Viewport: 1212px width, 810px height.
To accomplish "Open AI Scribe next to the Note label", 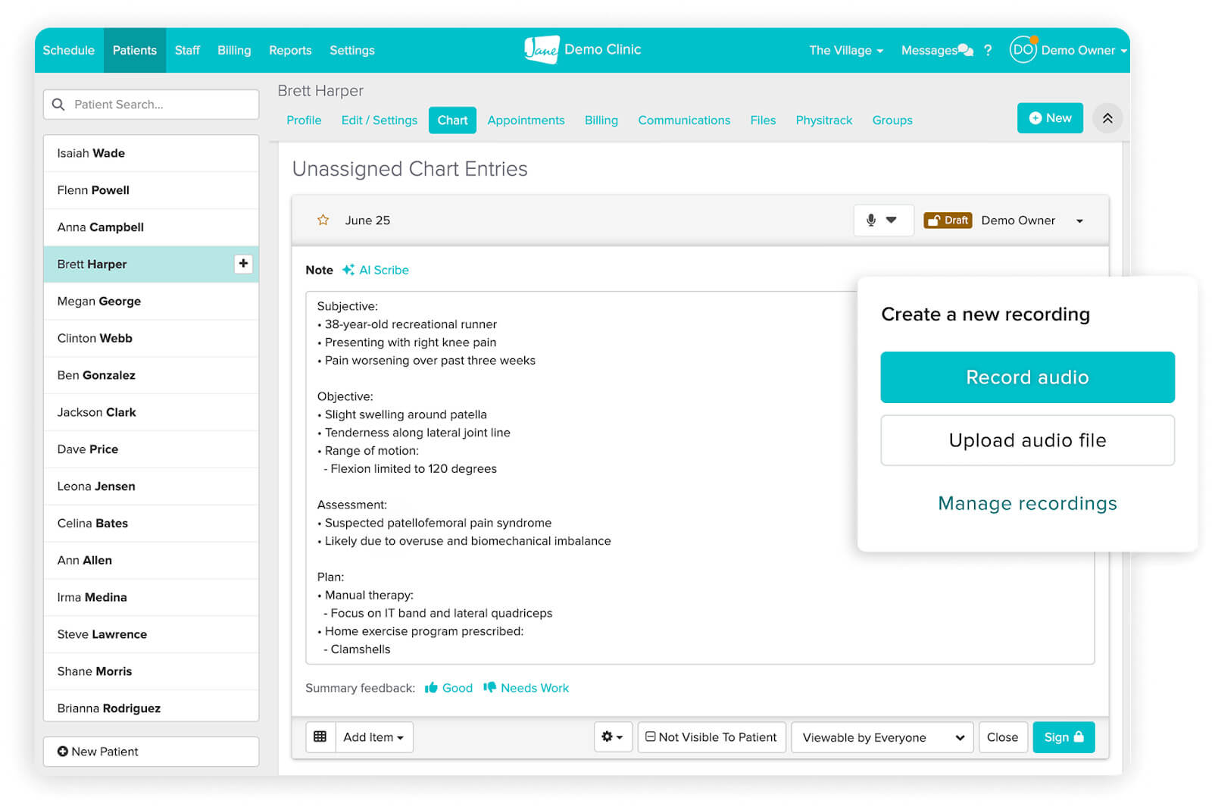I will click(375, 270).
